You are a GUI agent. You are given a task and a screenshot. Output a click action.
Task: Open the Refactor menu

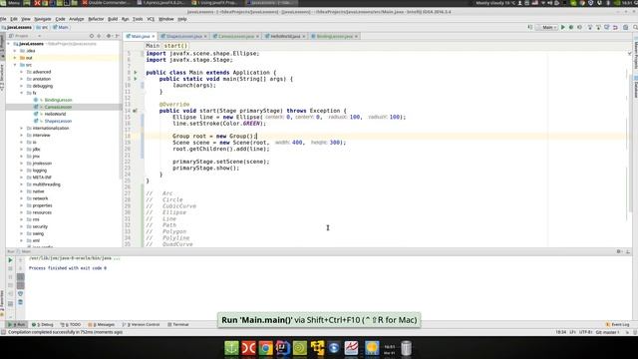pyautogui.click(x=96, y=19)
